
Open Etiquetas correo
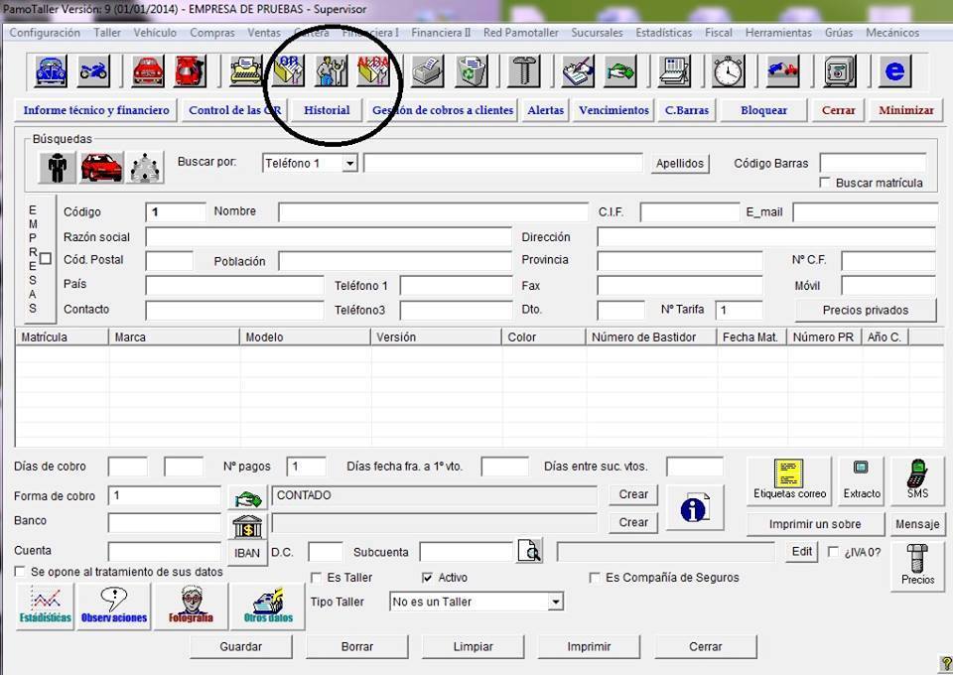tap(789, 480)
